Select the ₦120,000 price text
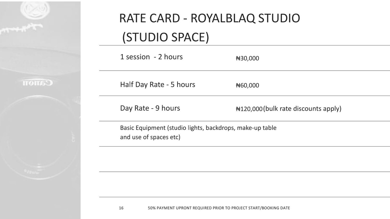 (x=249, y=109)
